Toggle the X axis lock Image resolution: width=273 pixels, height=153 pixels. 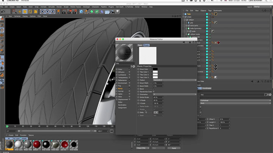coord(42,12)
